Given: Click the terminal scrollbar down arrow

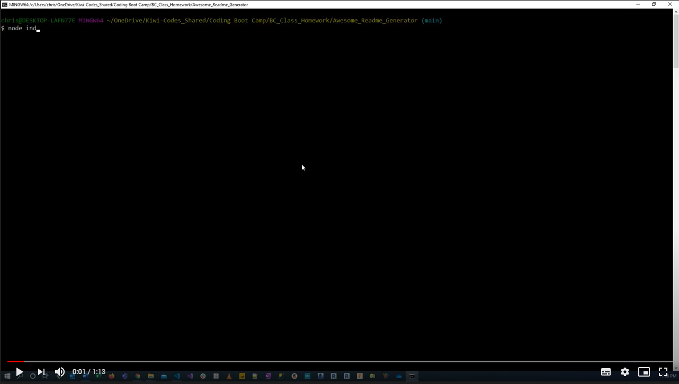Looking at the screenshot, I should 676,368.
